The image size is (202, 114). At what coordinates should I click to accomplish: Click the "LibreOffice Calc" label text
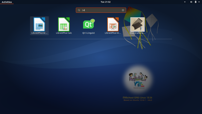tap(64, 33)
